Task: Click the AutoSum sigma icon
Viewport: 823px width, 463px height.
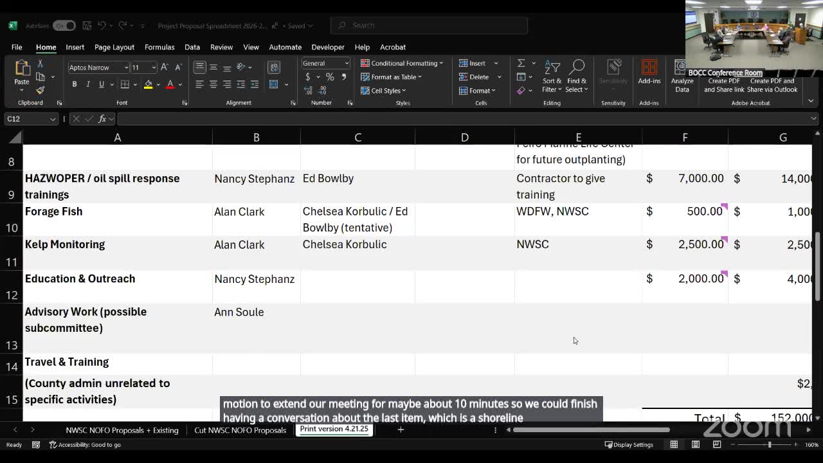Action: click(x=521, y=63)
